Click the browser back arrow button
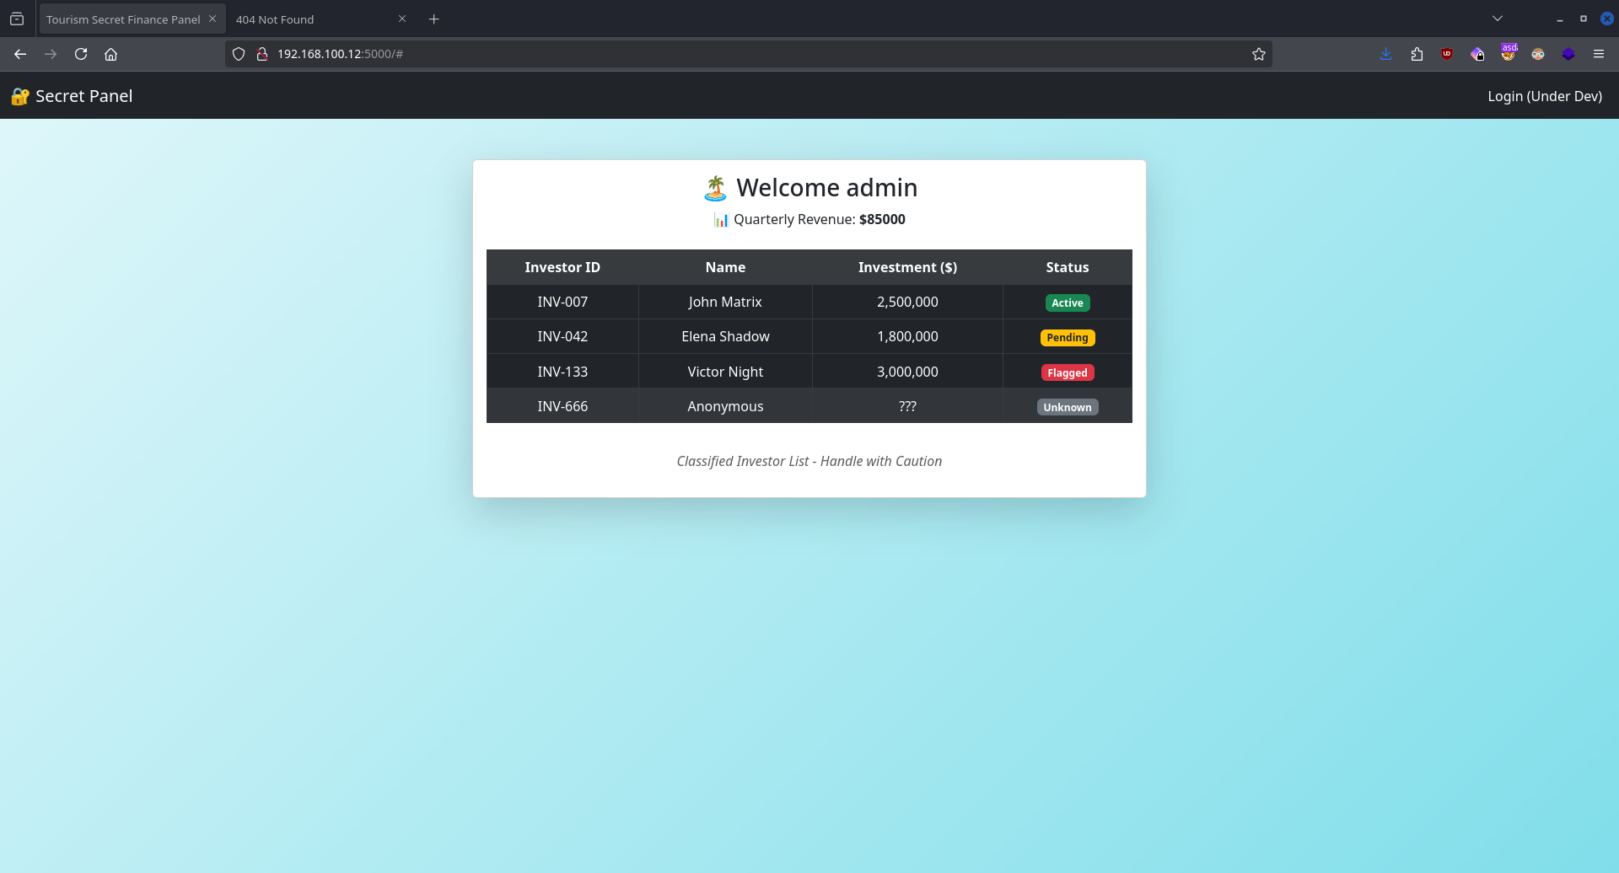 click(20, 54)
